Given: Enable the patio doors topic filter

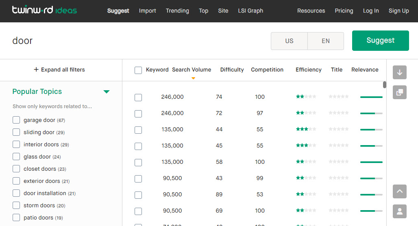Looking at the screenshot, I should click(x=16, y=217).
